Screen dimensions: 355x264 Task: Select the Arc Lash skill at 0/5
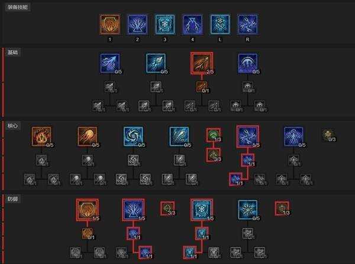tap(248, 64)
